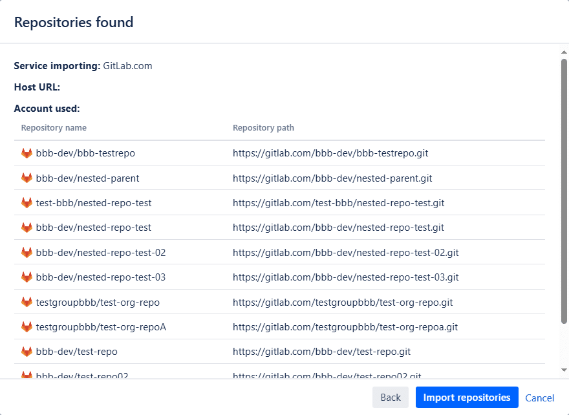This screenshot has height=415, width=569.
Task: Select the bbb-dev/nested-repo-test repository name
Action: [x=94, y=228]
